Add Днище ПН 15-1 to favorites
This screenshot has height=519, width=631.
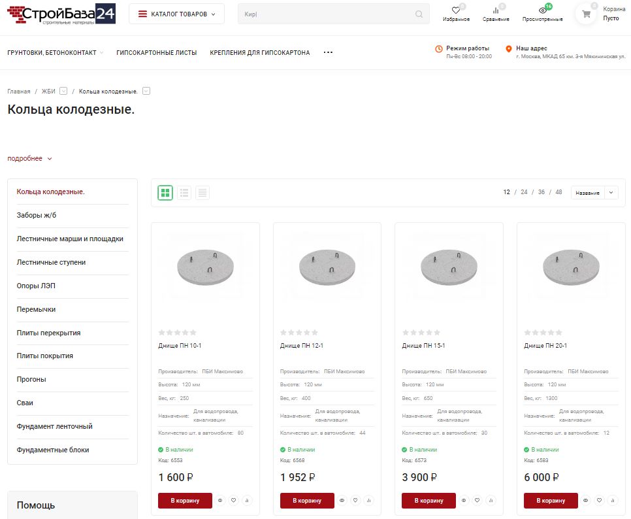[x=477, y=501]
